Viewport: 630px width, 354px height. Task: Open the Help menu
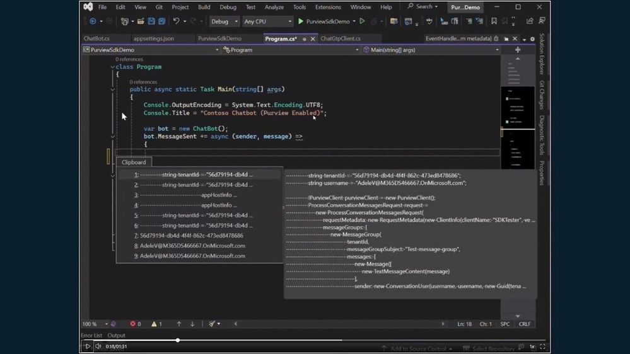click(x=386, y=7)
